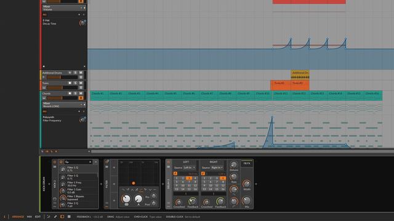
Task: Adjust the Delay-2 Detune knob
Action: [x=234, y=165]
